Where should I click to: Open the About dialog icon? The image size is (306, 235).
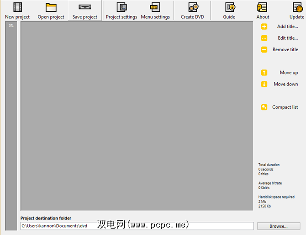(262, 7)
